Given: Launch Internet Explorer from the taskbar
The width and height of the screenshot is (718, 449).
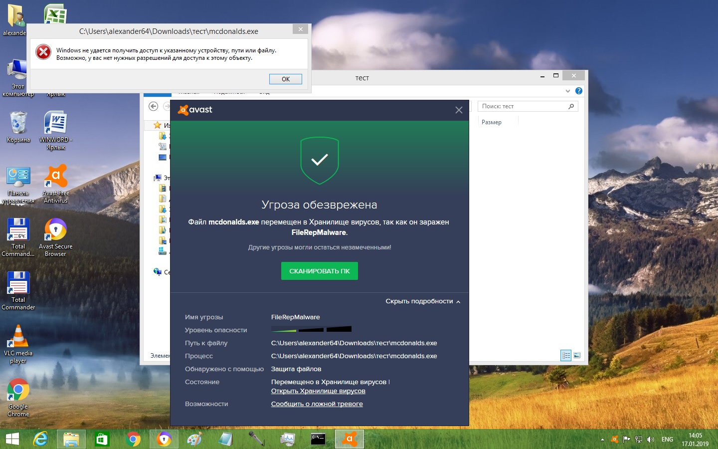Looking at the screenshot, I should click(x=40, y=439).
